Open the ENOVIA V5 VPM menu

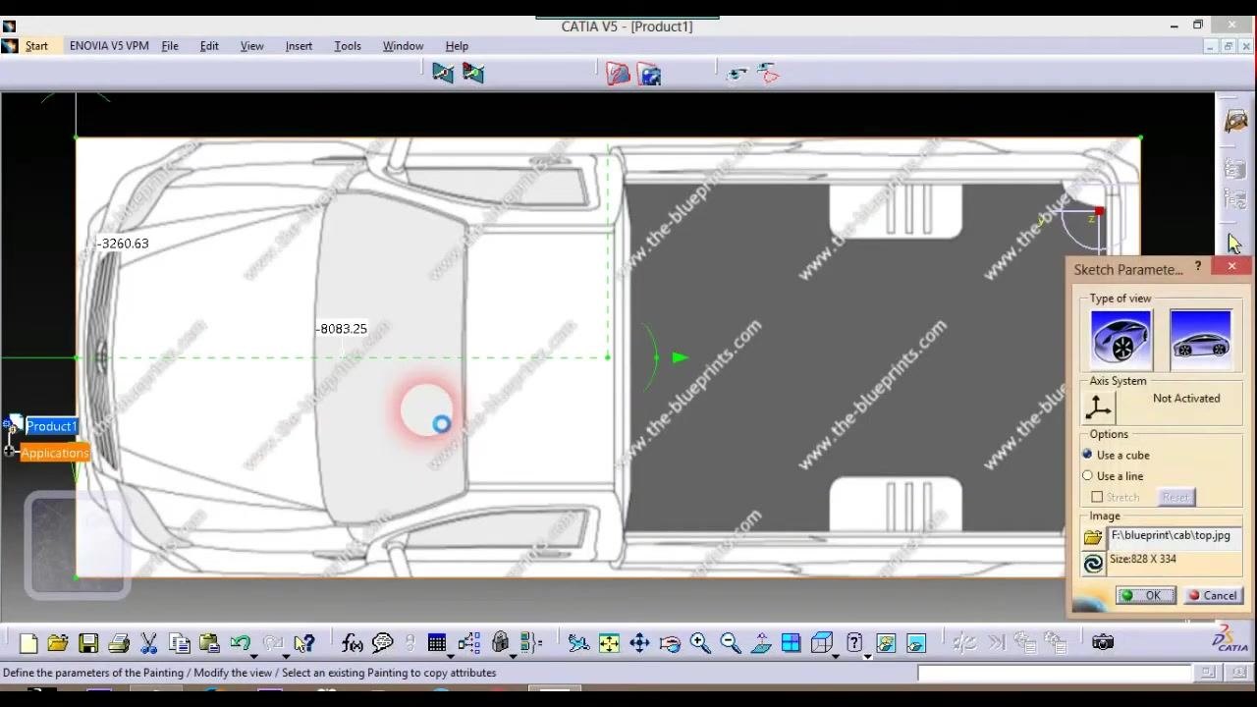point(109,46)
